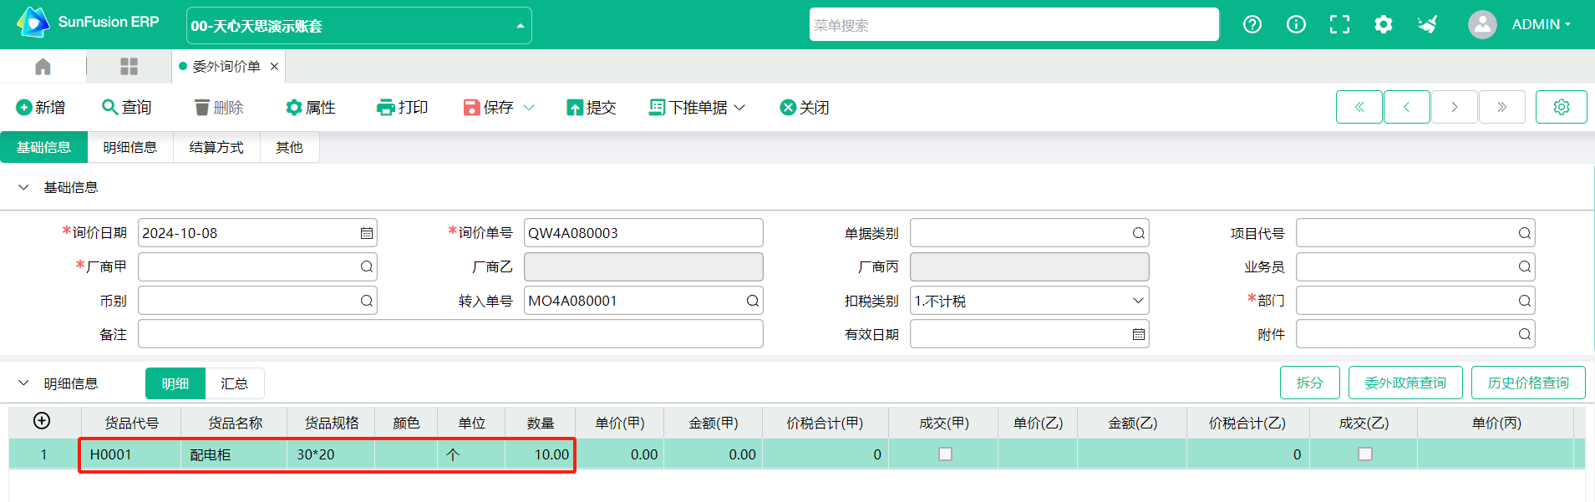Open the 部门 lookup search icon
Screen dimensions: 1595x502
tap(1524, 301)
